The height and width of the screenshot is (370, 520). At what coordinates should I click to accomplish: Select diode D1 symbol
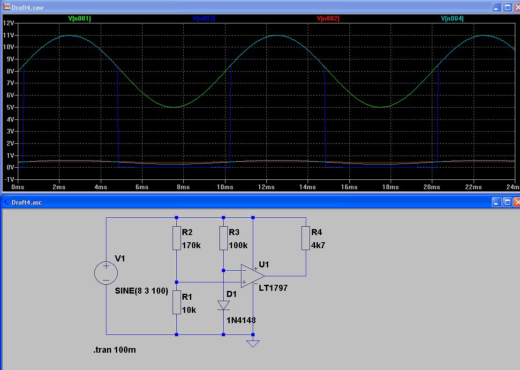coord(224,305)
